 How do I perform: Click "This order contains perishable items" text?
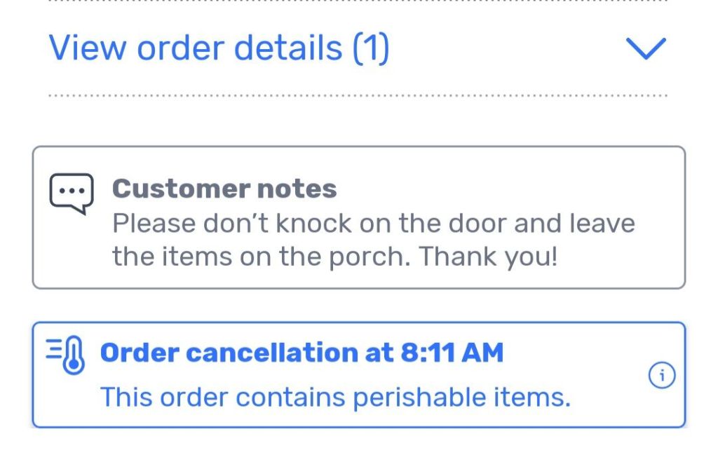(335, 397)
